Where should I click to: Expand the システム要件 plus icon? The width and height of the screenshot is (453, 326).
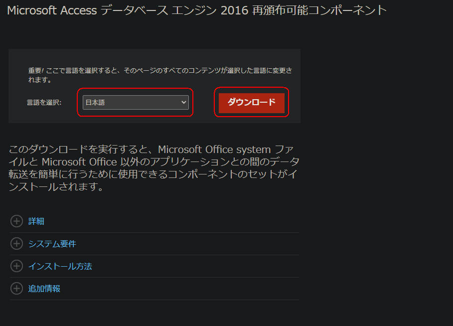(x=17, y=244)
